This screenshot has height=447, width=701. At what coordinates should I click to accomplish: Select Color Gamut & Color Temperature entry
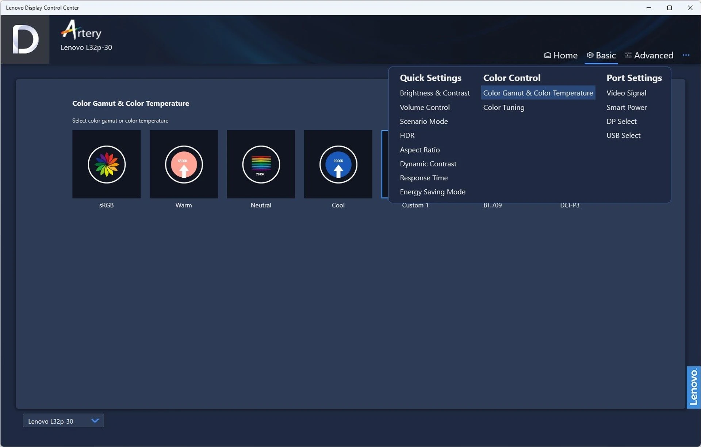coord(538,93)
